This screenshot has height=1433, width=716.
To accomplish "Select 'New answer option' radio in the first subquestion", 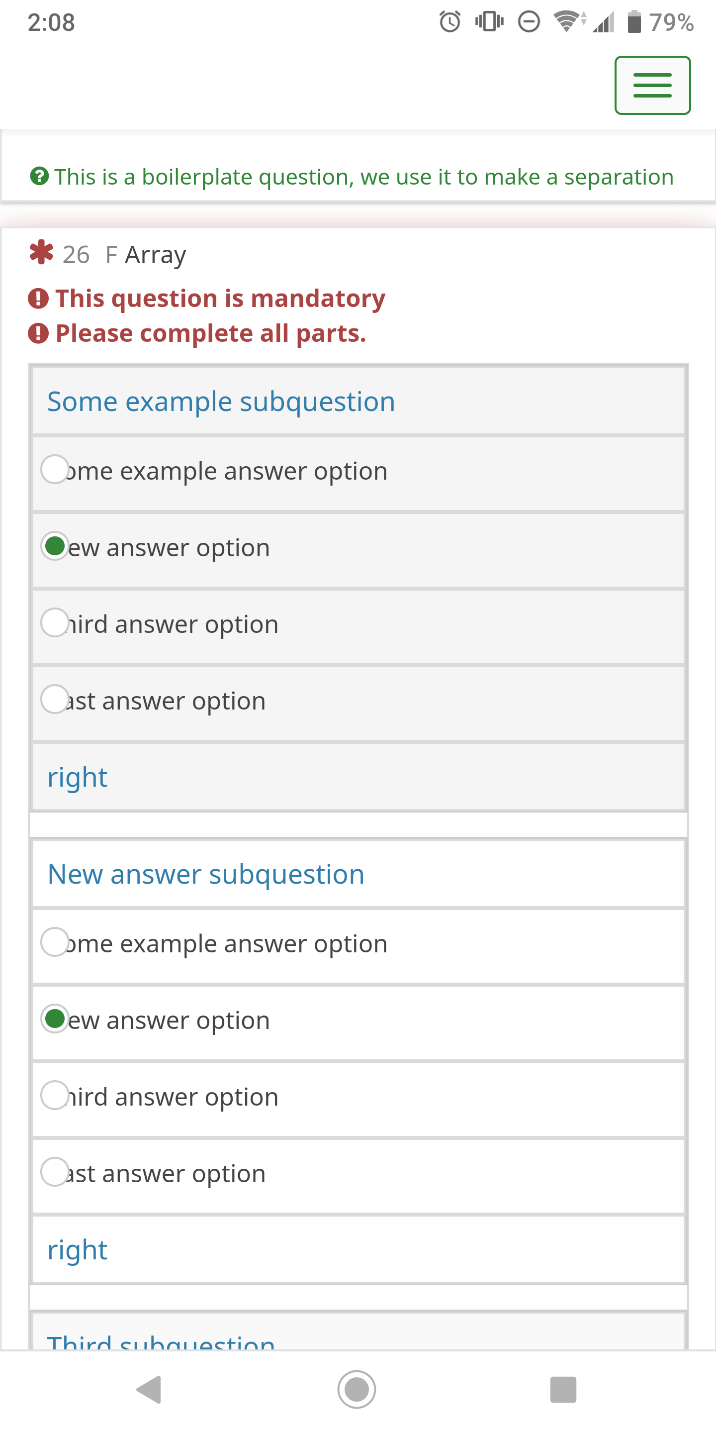I will pos(55,546).
